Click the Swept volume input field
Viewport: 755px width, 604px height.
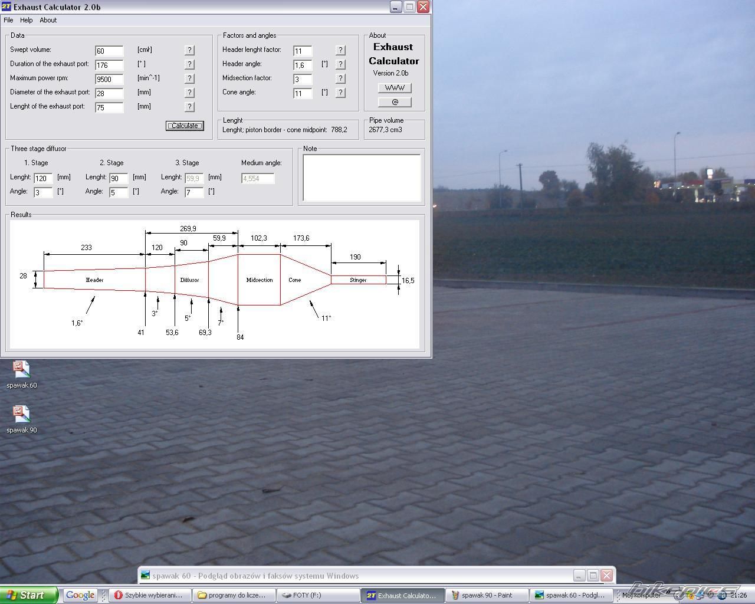(109, 51)
